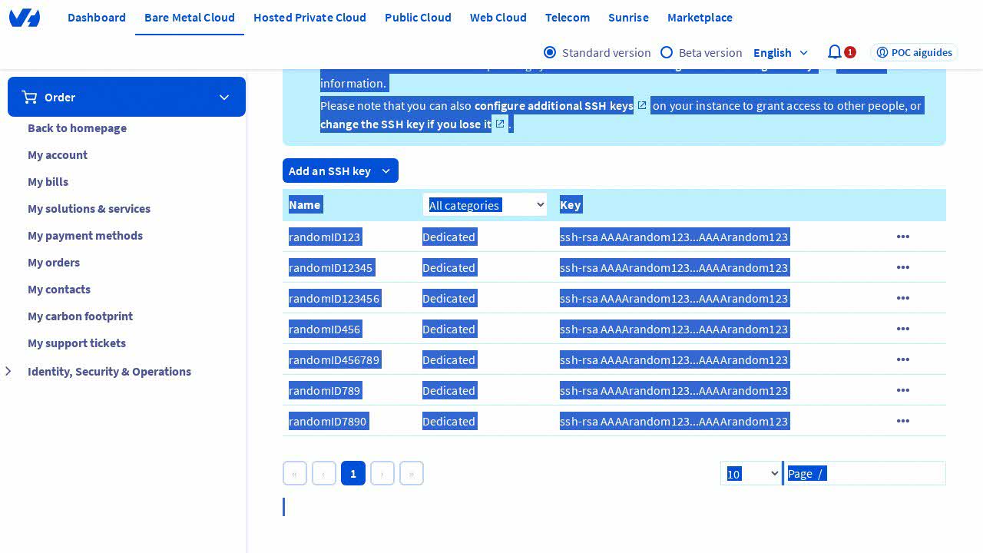
Task: Open the items per page selector
Action: click(x=751, y=473)
